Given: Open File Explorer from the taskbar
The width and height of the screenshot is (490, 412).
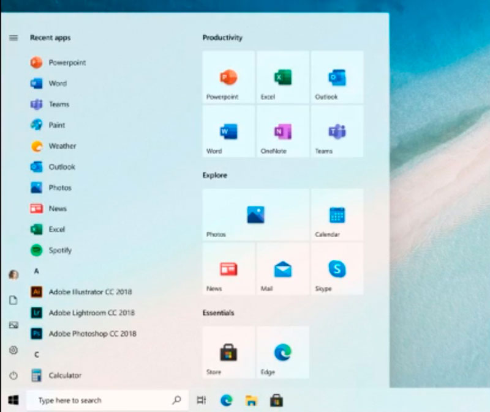Looking at the screenshot, I should click(x=251, y=400).
